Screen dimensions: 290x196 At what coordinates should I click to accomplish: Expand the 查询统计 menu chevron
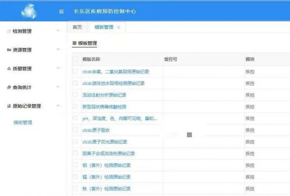click(58, 86)
